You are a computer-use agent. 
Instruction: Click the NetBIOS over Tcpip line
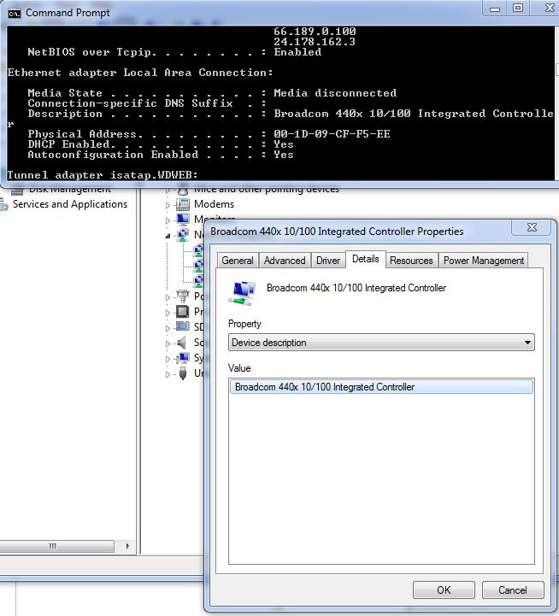(x=174, y=52)
